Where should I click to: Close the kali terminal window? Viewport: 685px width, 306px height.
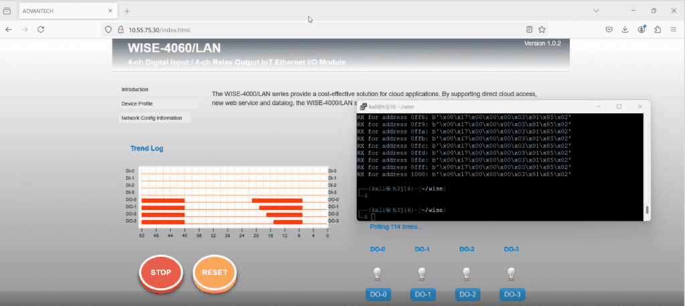point(640,106)
